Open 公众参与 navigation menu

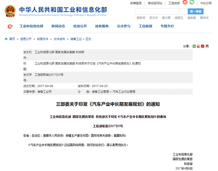coord(124,26)
